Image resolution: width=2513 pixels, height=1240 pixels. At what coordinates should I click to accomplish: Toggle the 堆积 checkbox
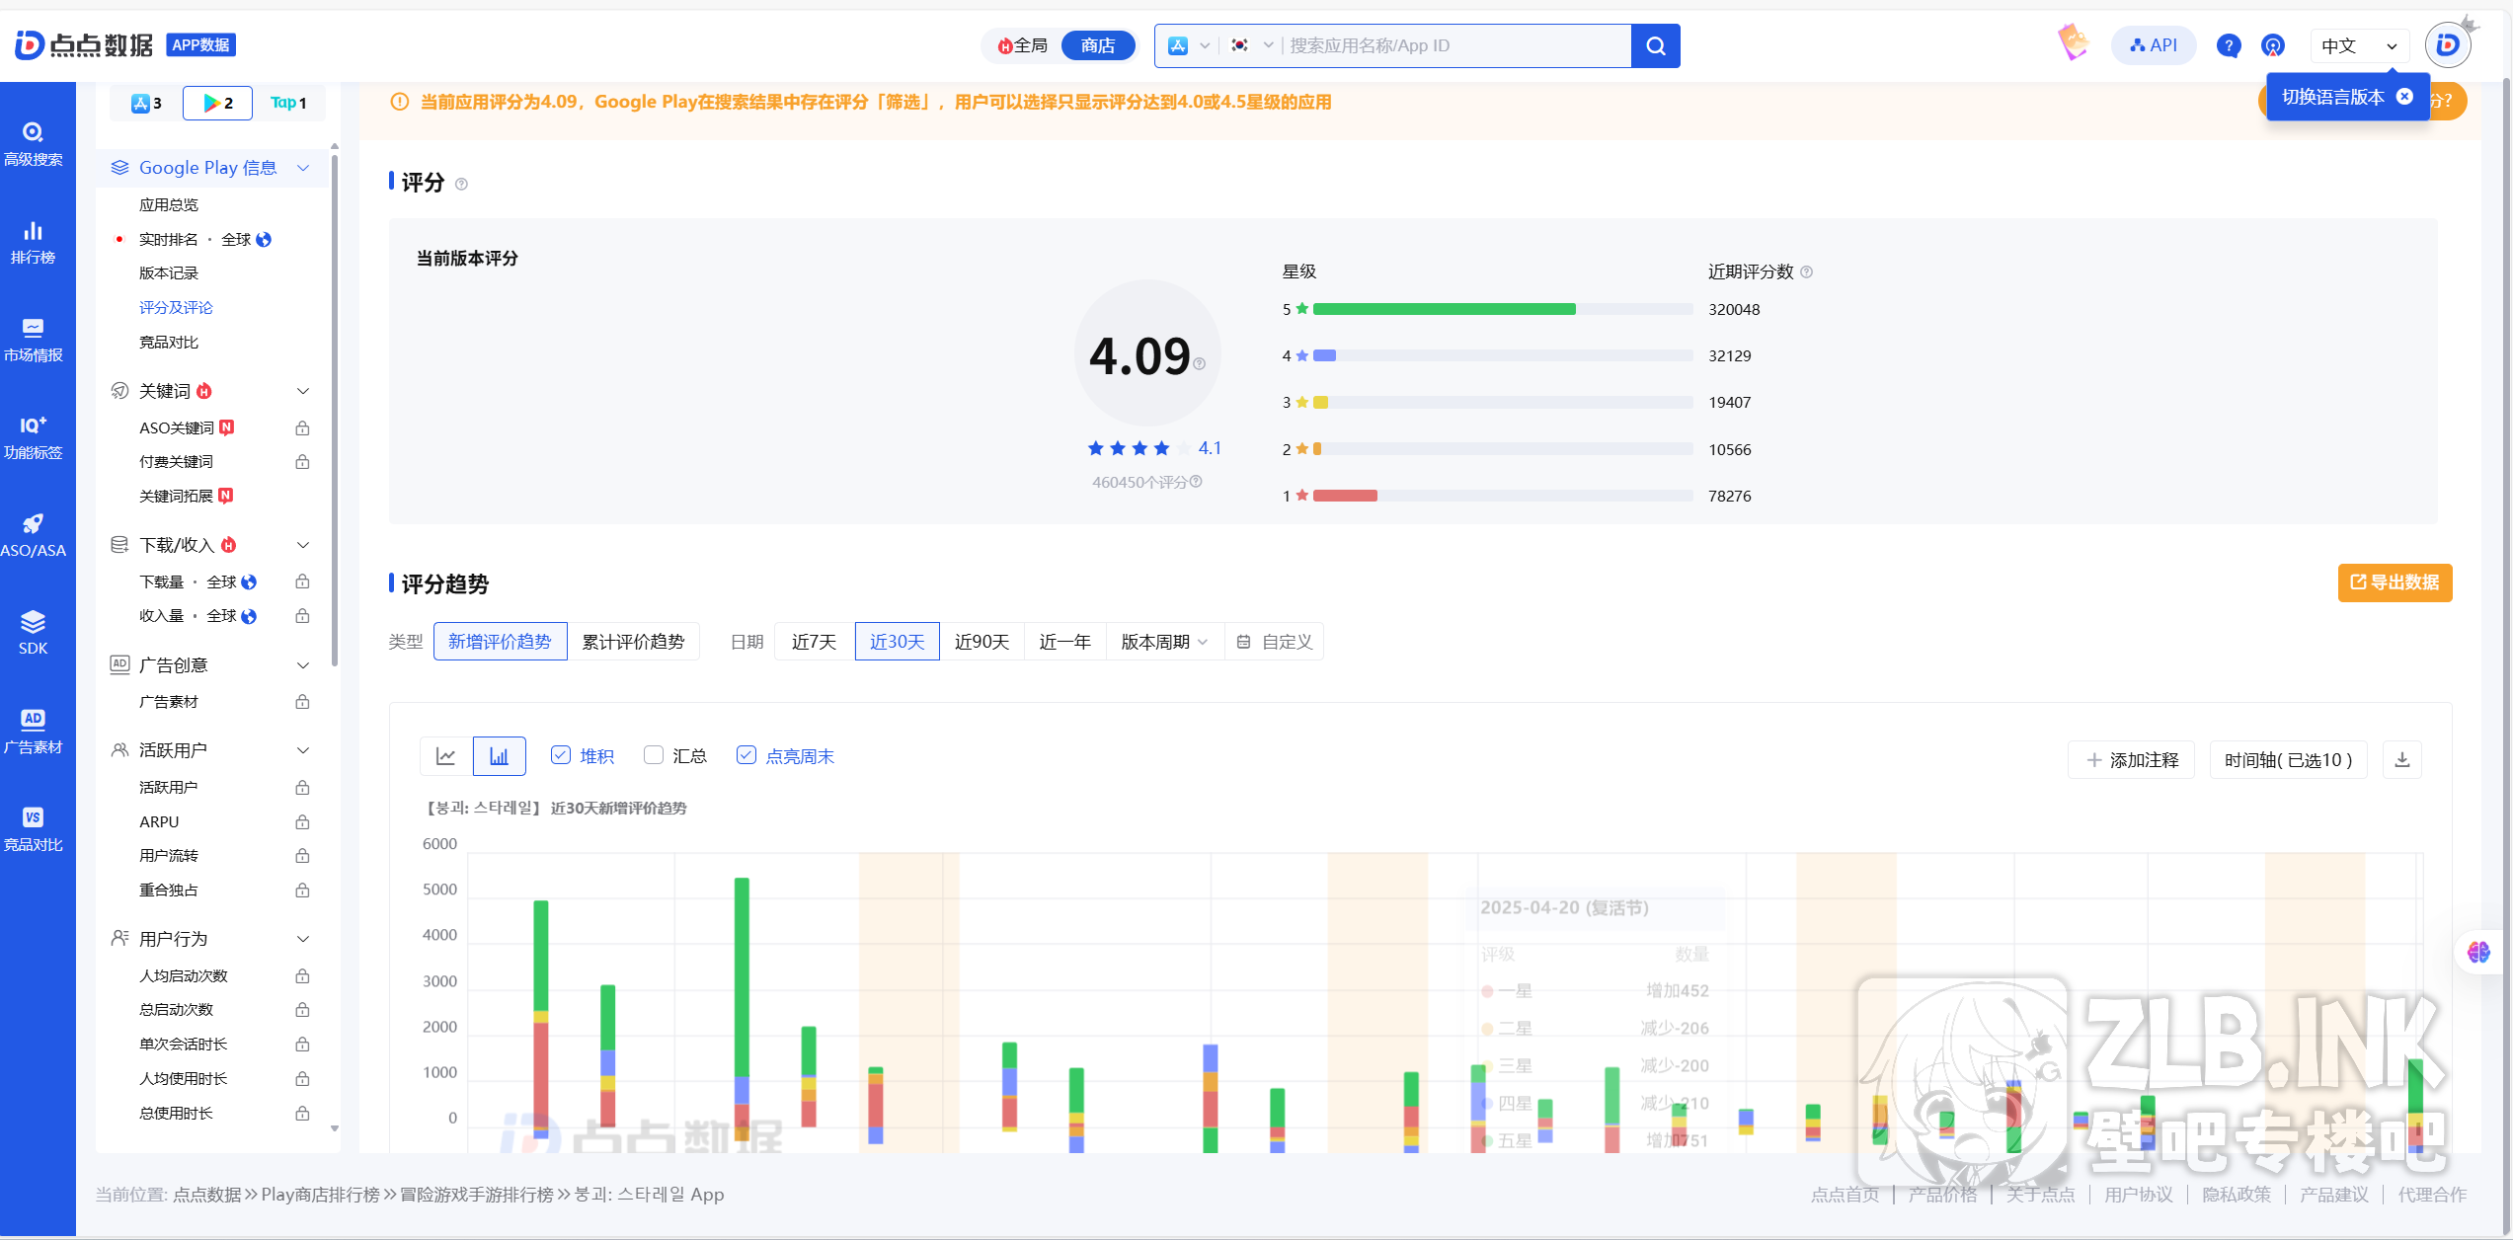pyautogui.click(x=561, y=755)
